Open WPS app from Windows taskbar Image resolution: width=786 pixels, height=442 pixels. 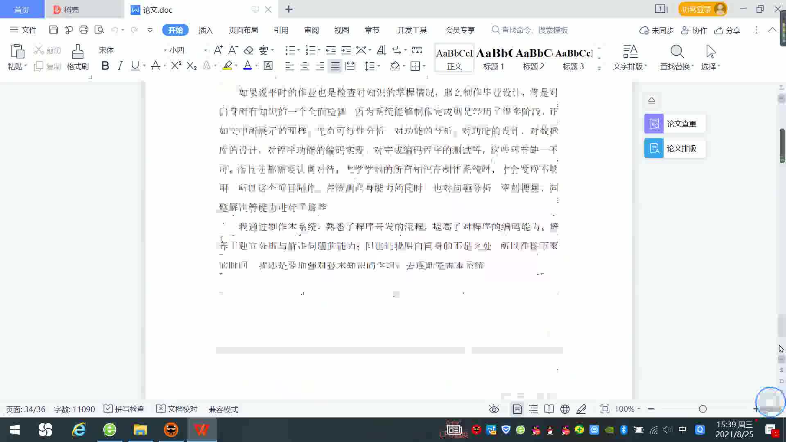click(x=202, y=430)
